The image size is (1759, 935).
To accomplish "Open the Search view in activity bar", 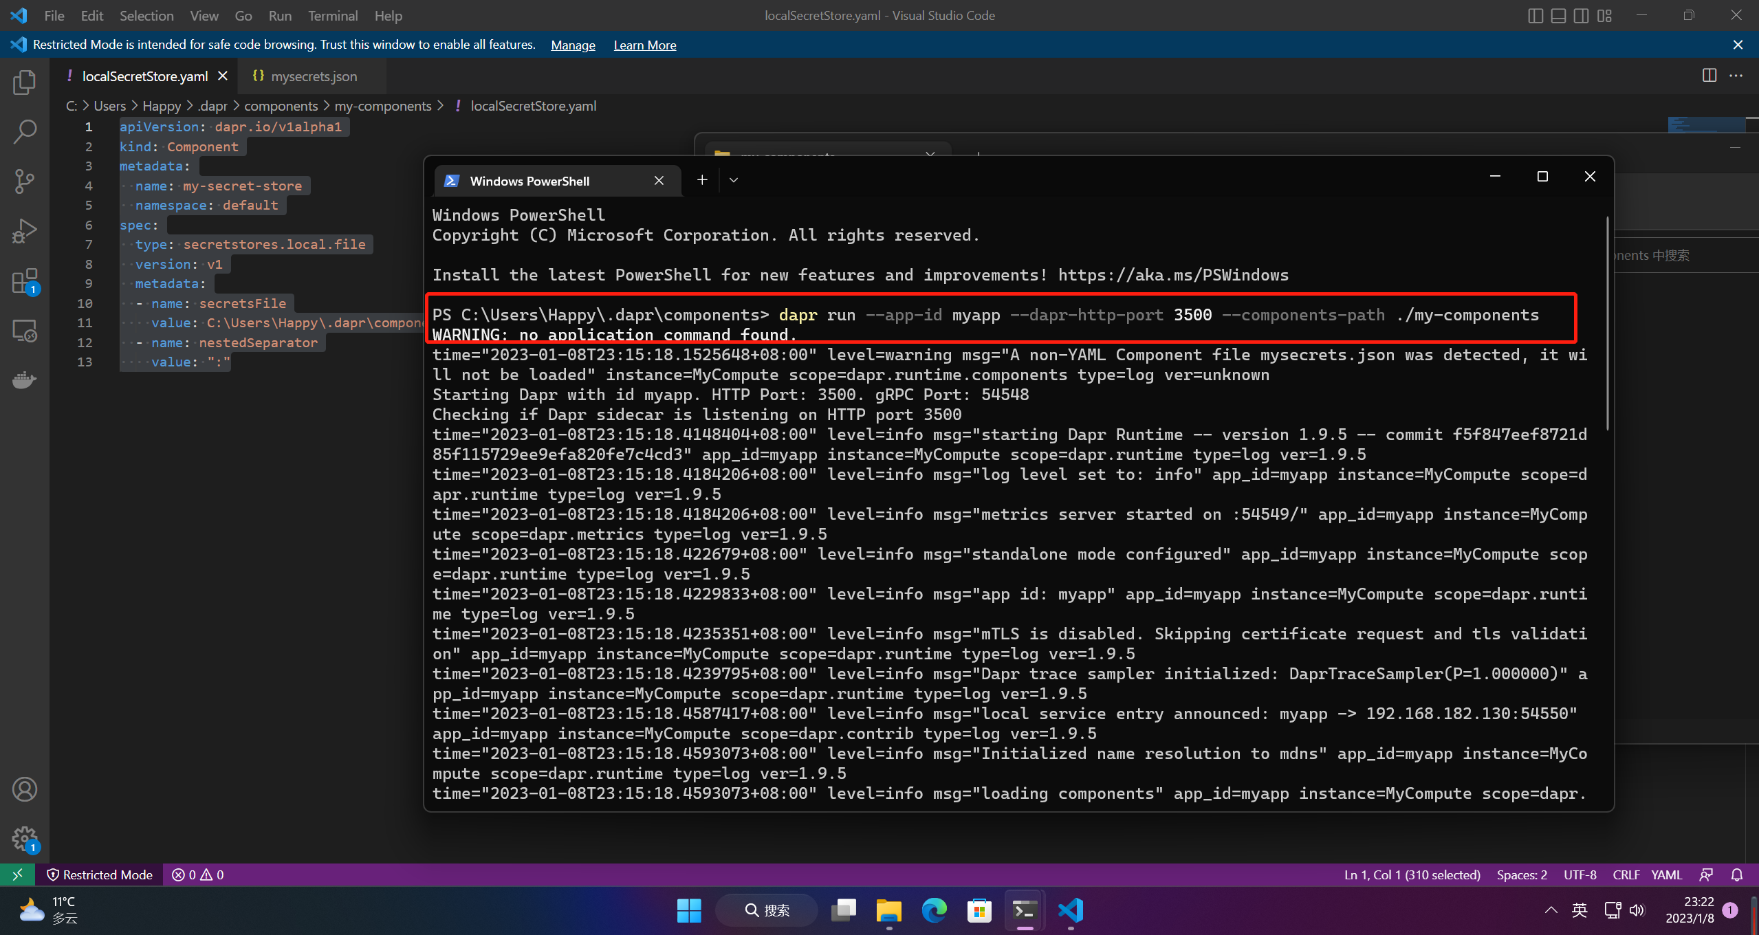I will pos(25,132).
